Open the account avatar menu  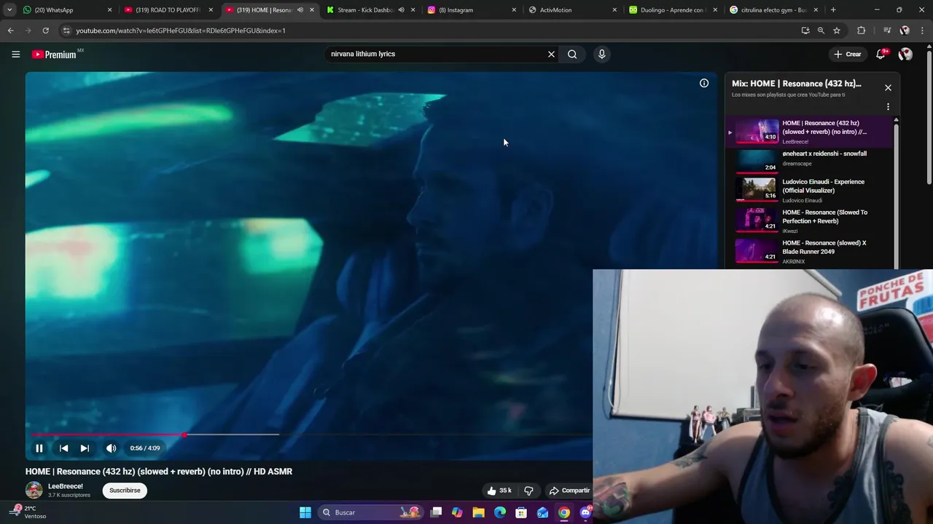pos(905,54)
